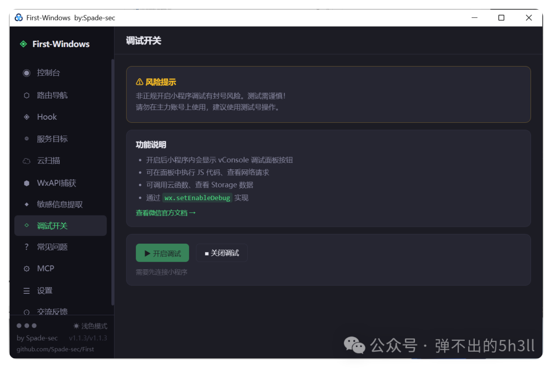Click the 设置 hamburger icon
Image resolution: width=552 pixels, height=368 pixels.
pos(27,291)
